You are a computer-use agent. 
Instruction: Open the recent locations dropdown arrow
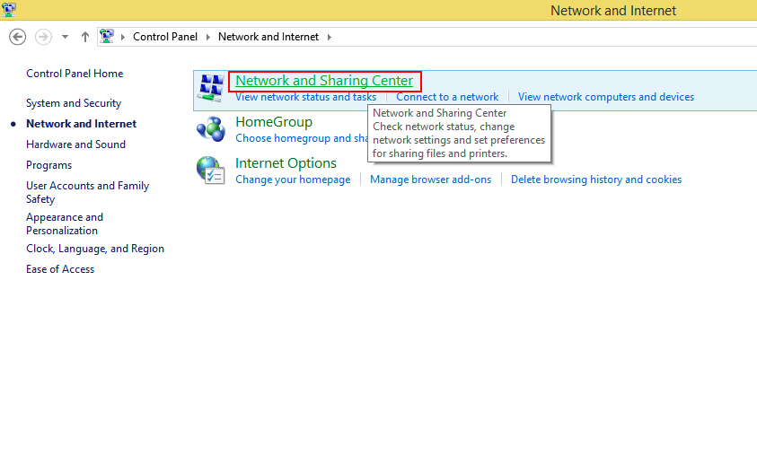coord(65,37)
